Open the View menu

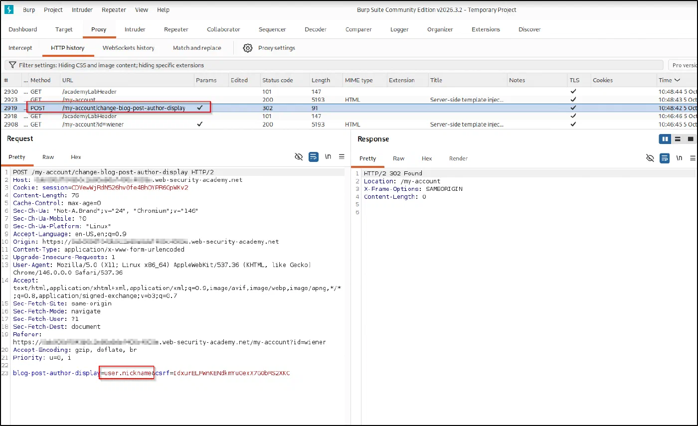coord(142,10)
